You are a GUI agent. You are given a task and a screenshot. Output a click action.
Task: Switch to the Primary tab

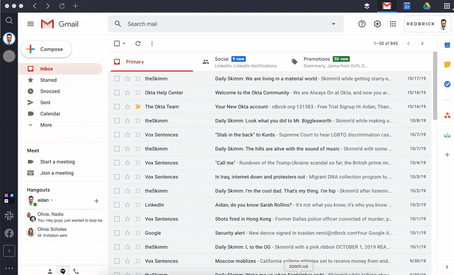coord(152,62)
